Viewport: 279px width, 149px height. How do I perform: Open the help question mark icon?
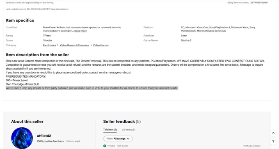click(273, 142)
